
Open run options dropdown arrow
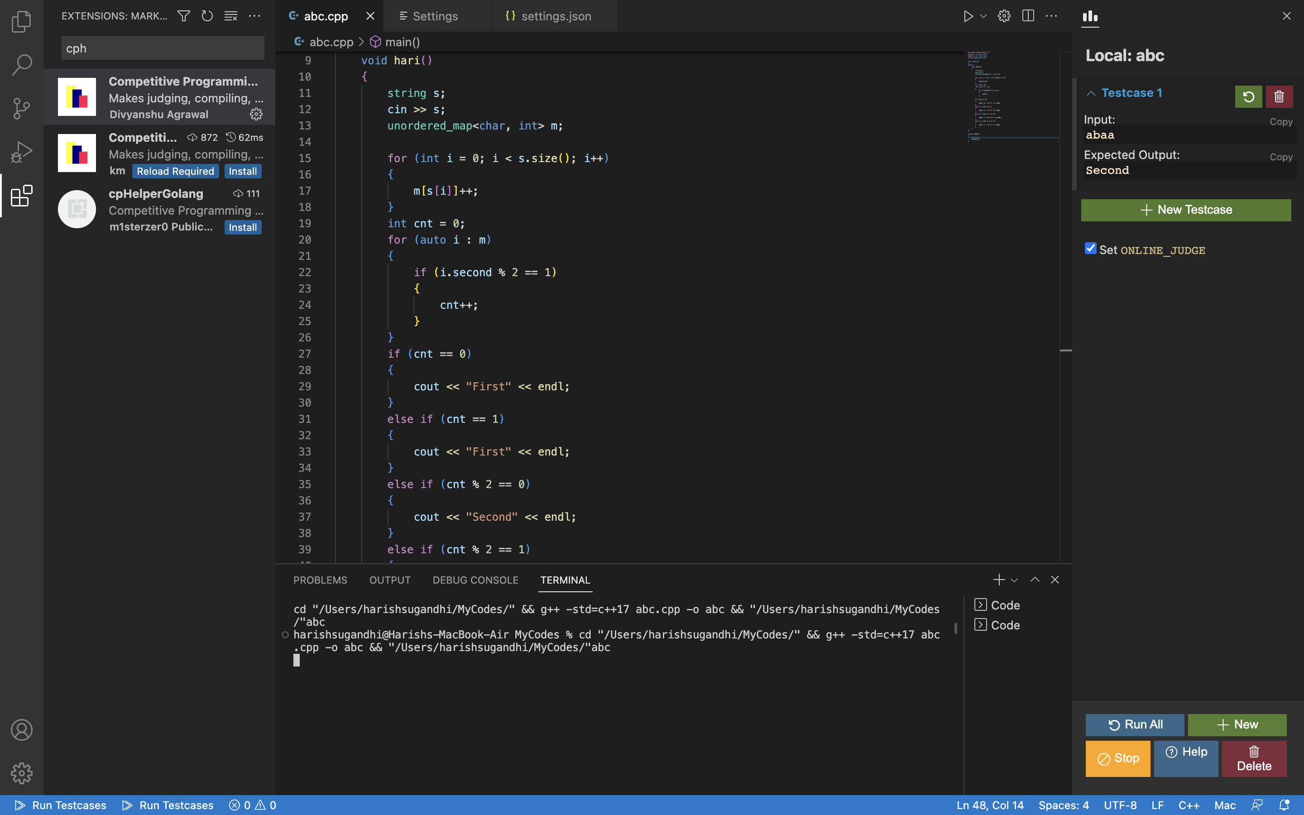(983, 16)
